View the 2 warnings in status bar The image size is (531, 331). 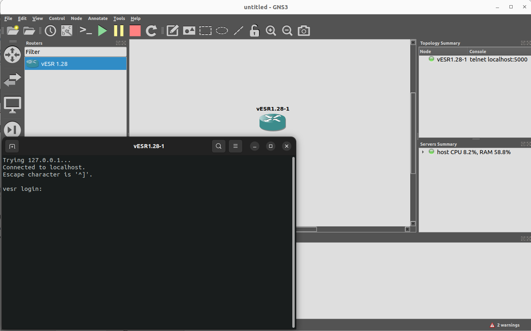pos(505,325)
